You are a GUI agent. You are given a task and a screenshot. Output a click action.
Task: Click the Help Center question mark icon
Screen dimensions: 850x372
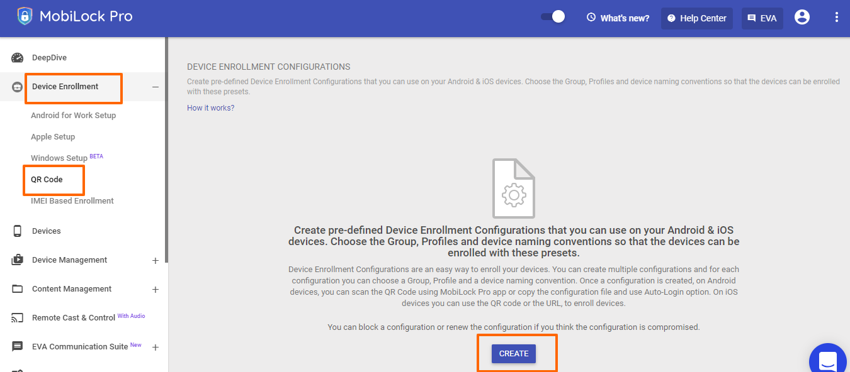pyautogui.click(x=672, y=18)
